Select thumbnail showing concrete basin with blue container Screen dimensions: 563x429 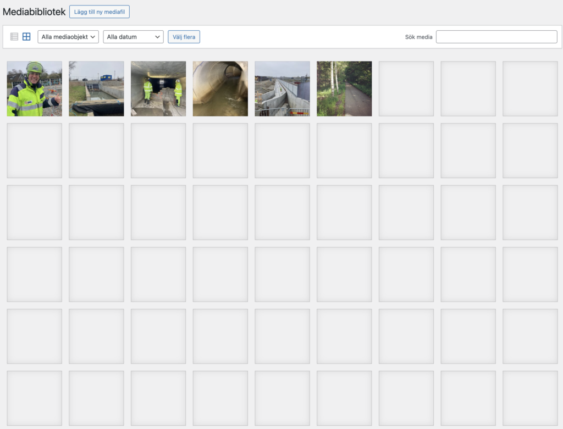click(x=96, y=89)
